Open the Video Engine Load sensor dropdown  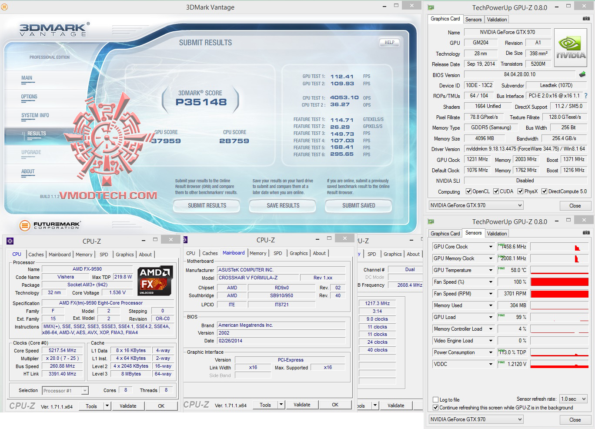[x=491, y=341]
